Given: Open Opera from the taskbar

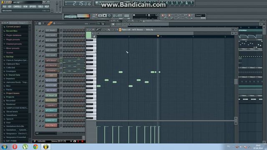Looking at the screenshot, I should [x=15, y=147].
